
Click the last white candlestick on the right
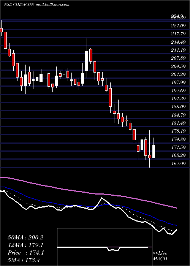coord(154,151)
